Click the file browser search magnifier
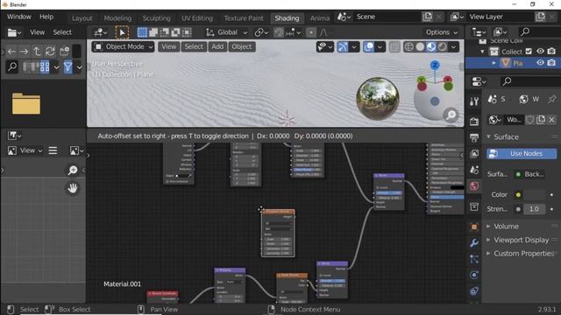561x315 pixels. [x=11, y=66]
